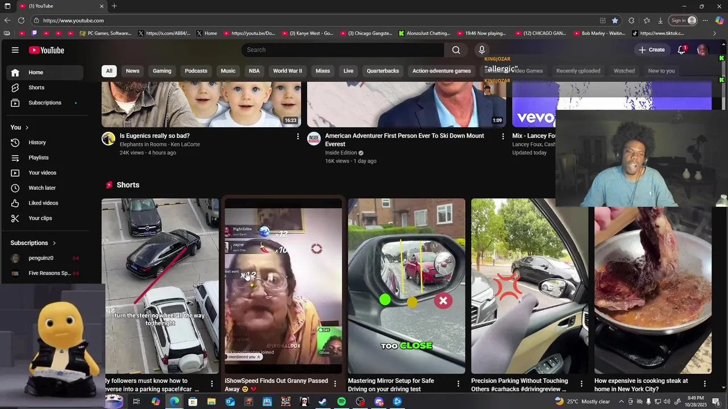Select the News filter chip
Screen dimensions: 728x409
133,71
